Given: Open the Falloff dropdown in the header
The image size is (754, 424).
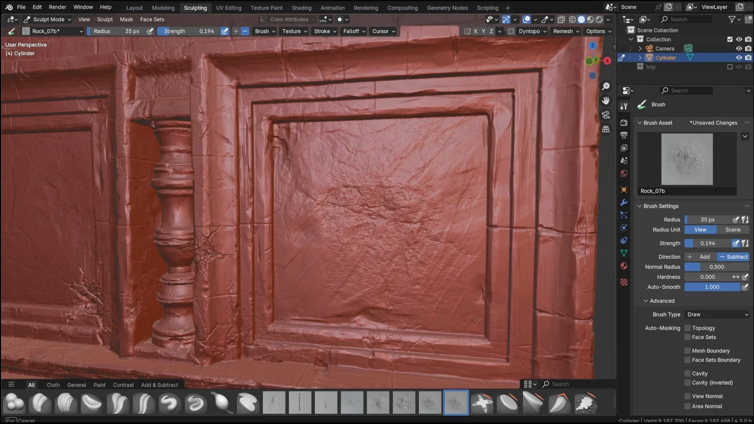Looking at the screenshot, I should coord(353,31).
